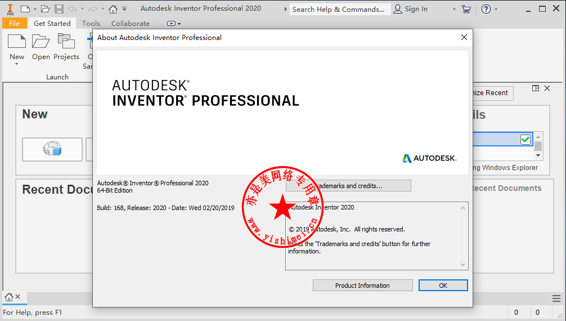566x321 pixels.
Task: Click the Trademarks and credits button
Action: [348, 186]
